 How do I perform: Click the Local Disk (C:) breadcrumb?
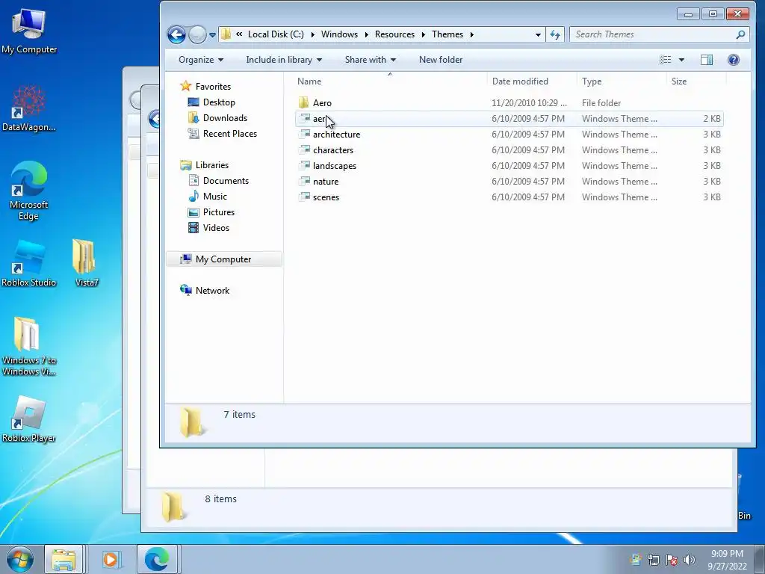pos(276,34)
